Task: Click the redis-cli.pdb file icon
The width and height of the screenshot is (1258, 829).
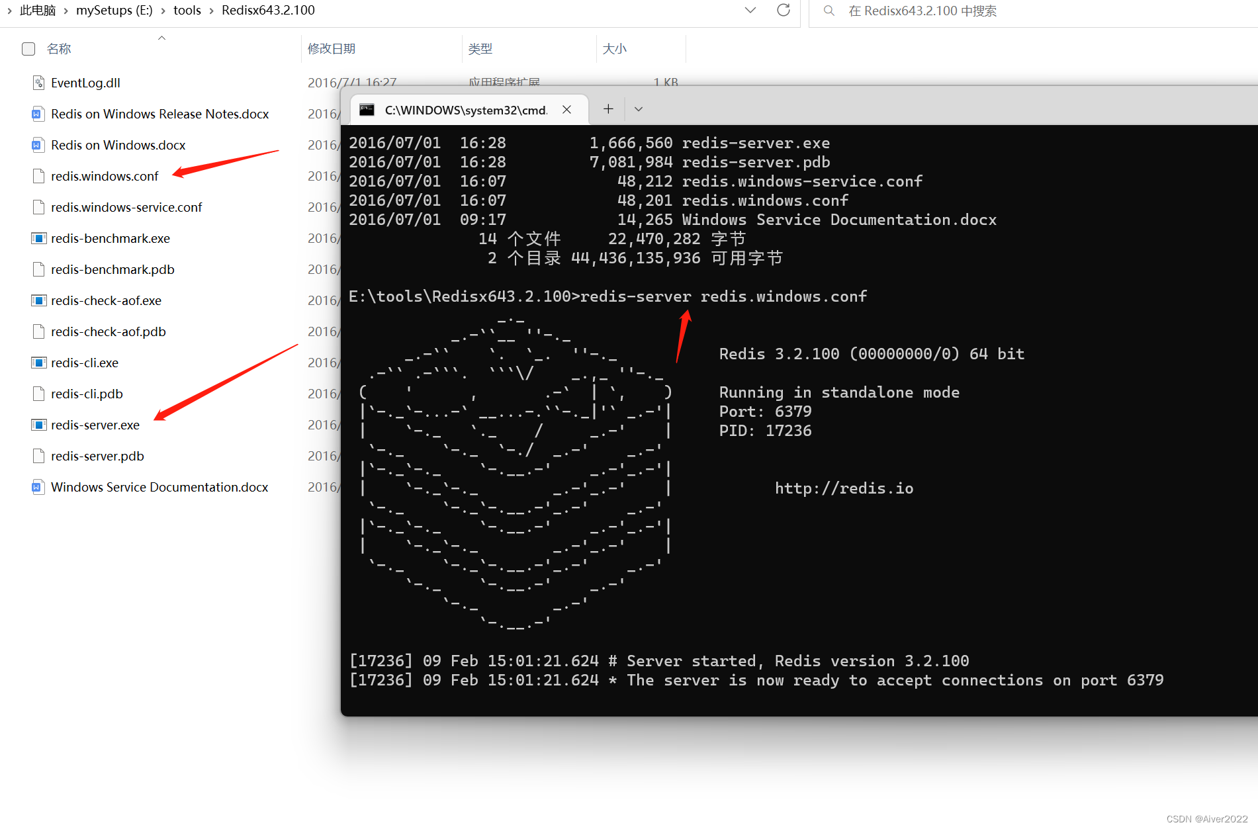Action: [38, 394]
